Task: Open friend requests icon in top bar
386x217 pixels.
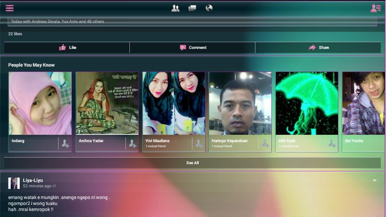Action: [x=176, y=8]
